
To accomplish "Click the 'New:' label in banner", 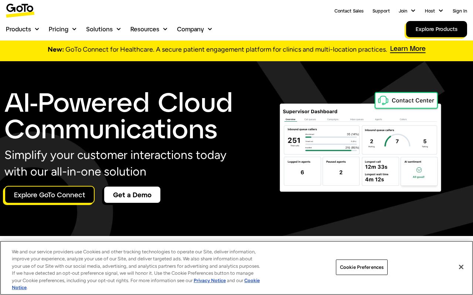I will click(56, 49).
